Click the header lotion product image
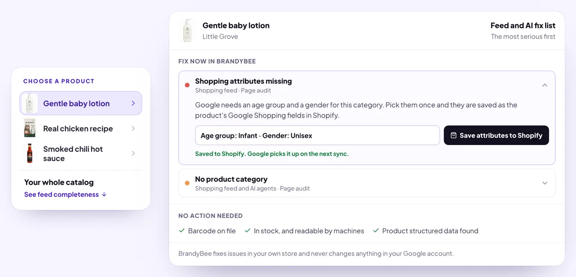576x277 pixels. (188, 30)
